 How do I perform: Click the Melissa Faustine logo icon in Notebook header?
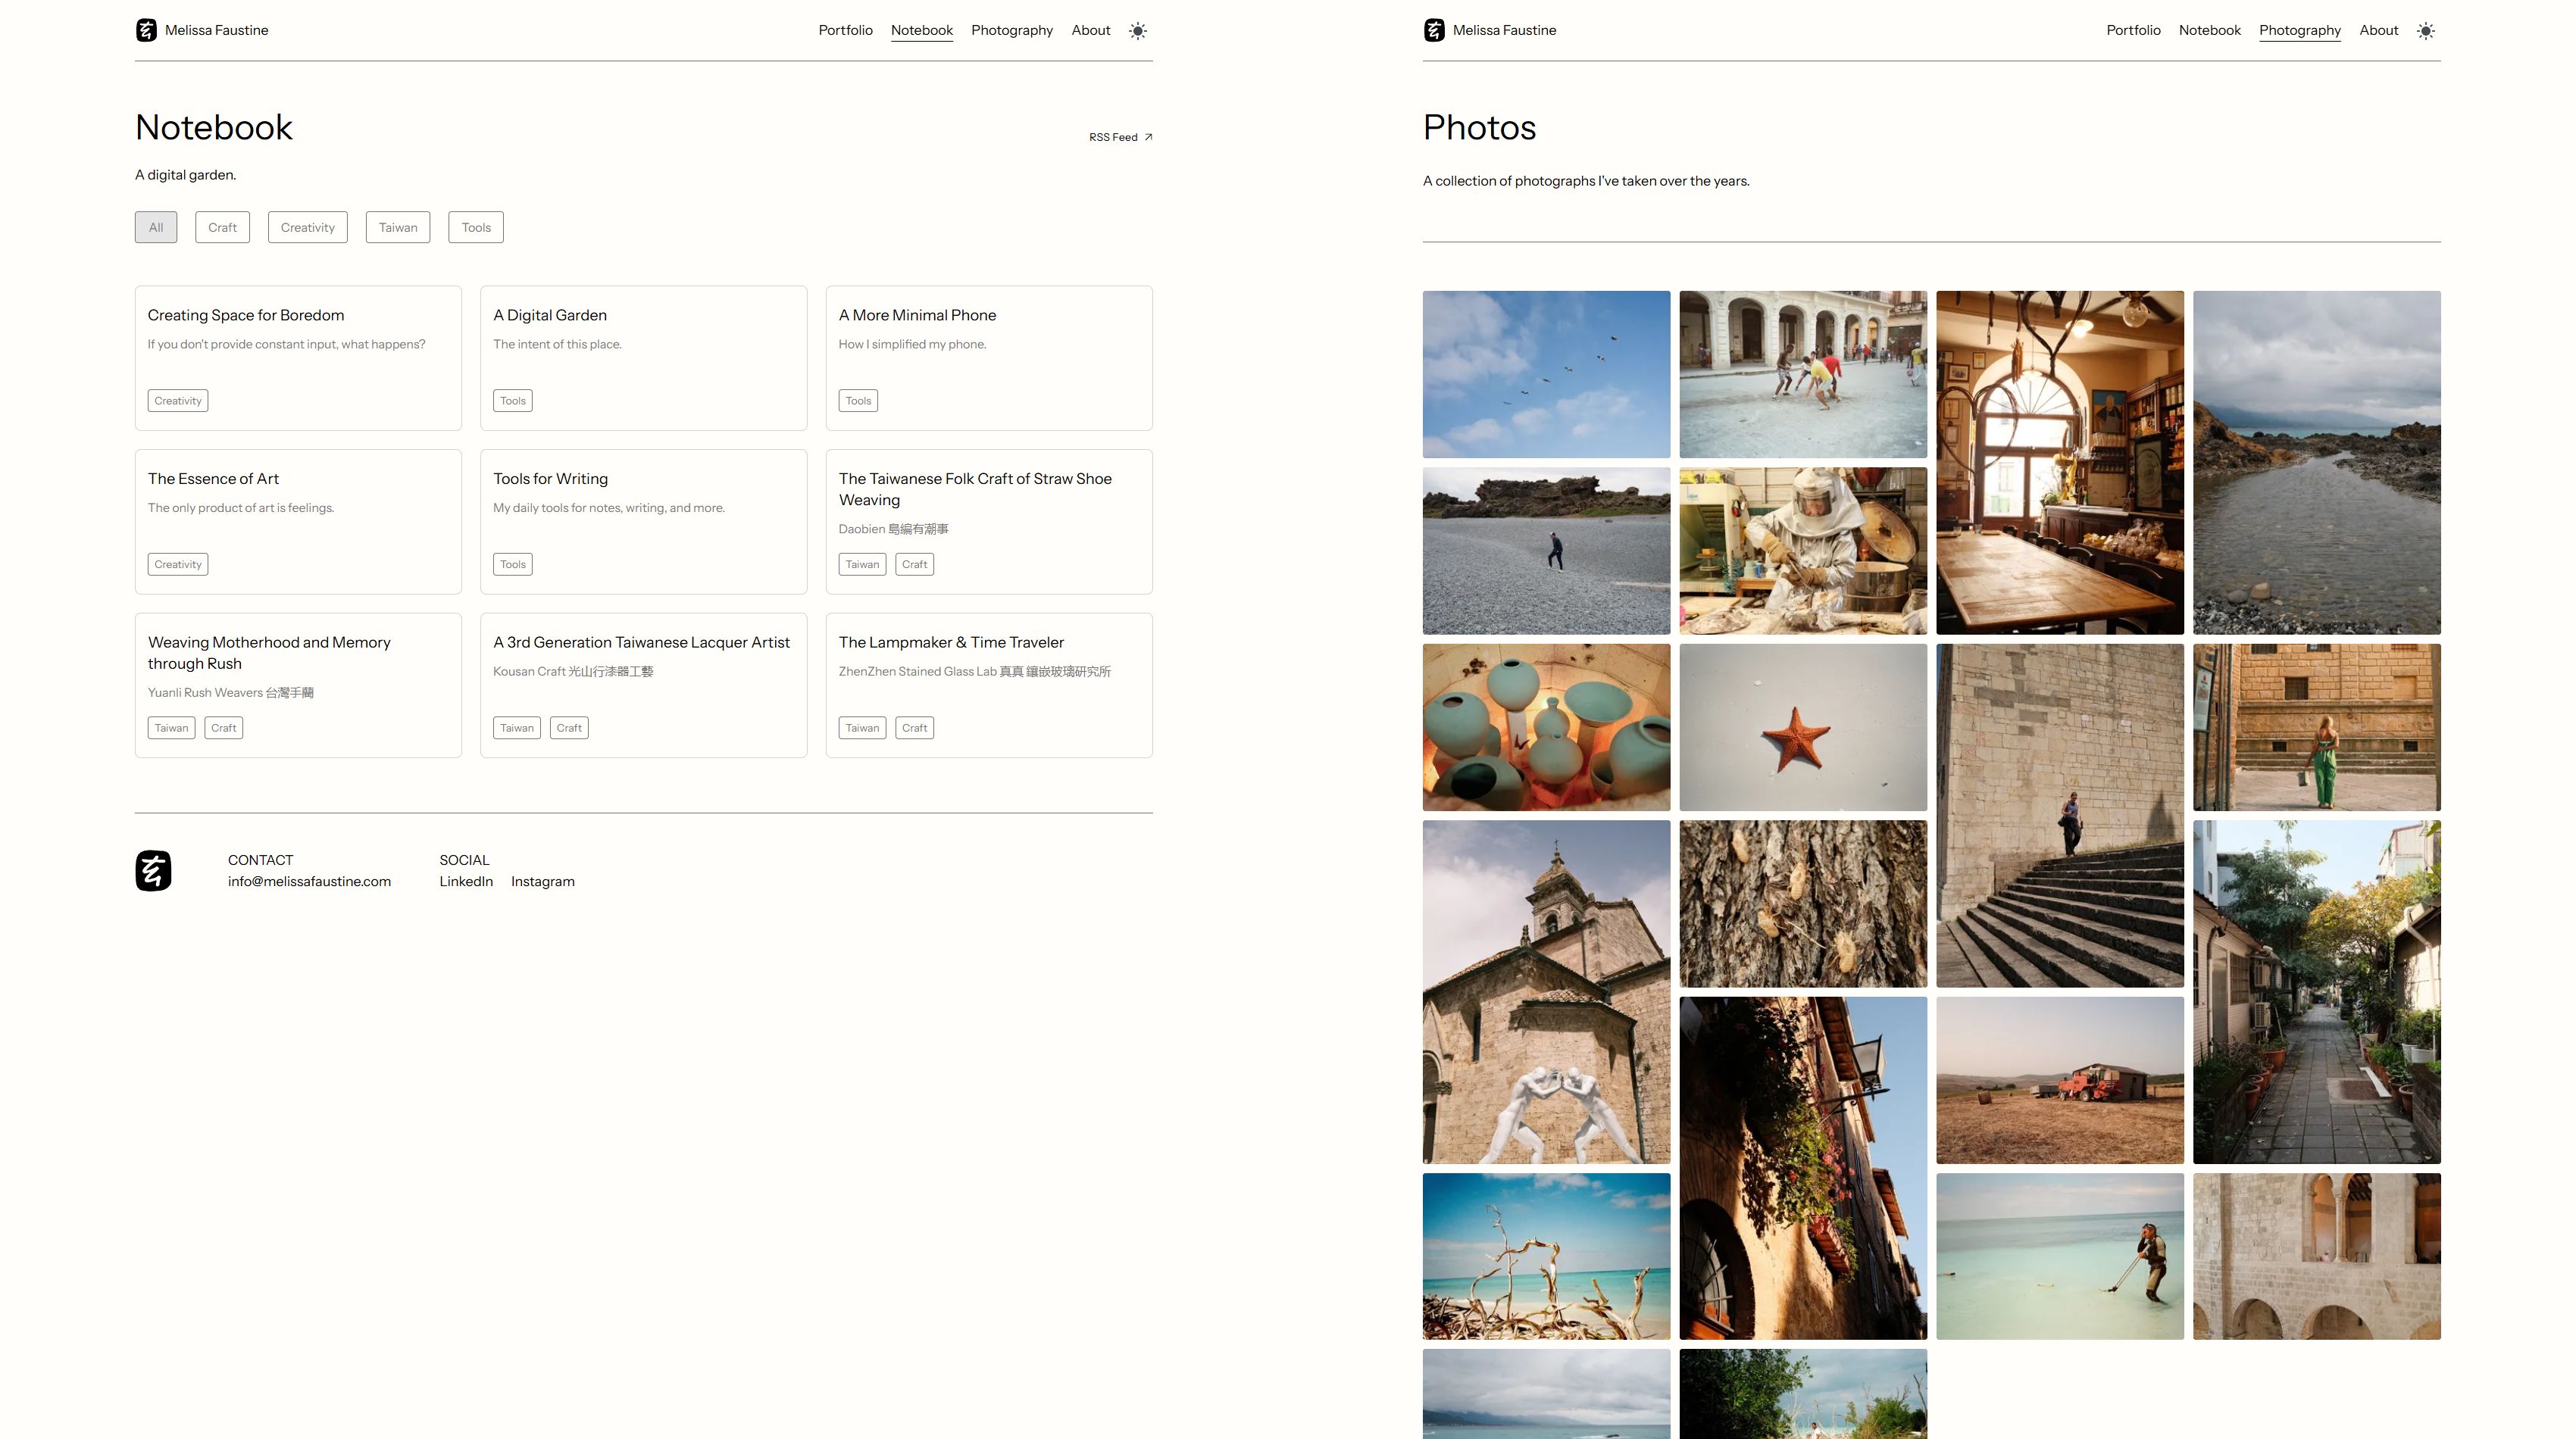click(x=146, y=30)
